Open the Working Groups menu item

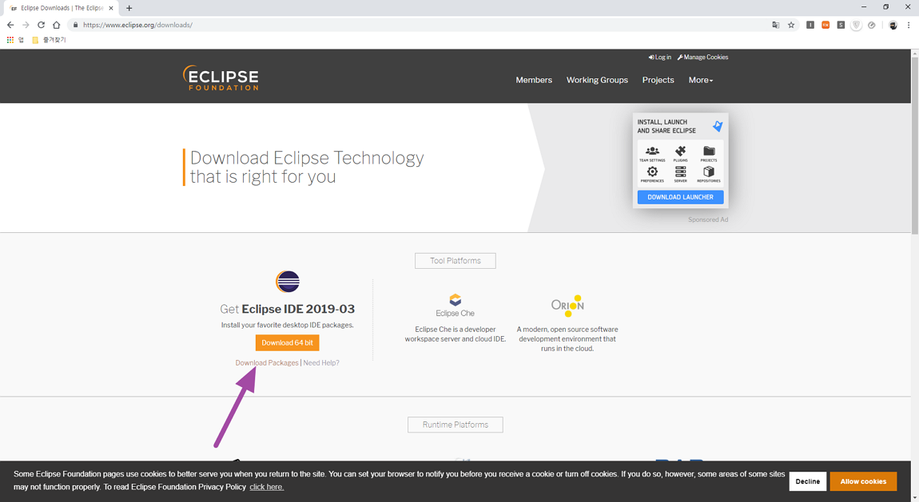coord(597,80)
